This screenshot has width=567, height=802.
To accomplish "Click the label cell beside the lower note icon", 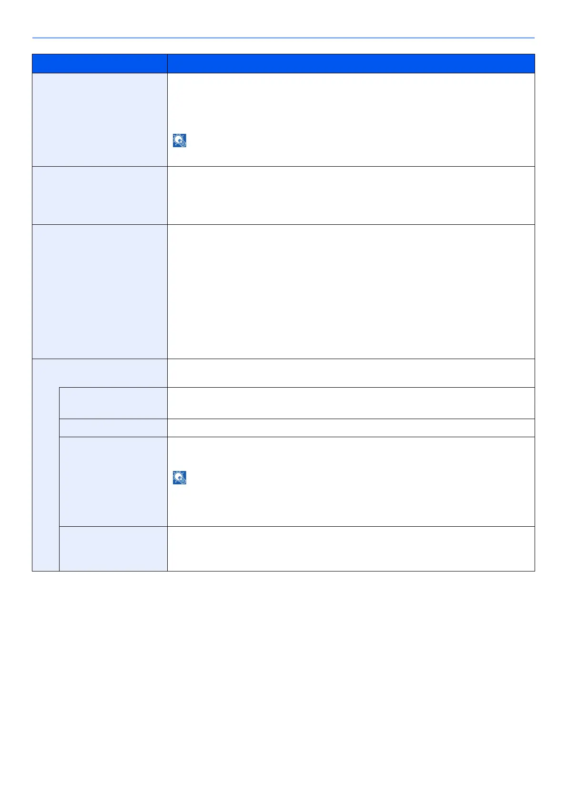I will click(113, 481).
